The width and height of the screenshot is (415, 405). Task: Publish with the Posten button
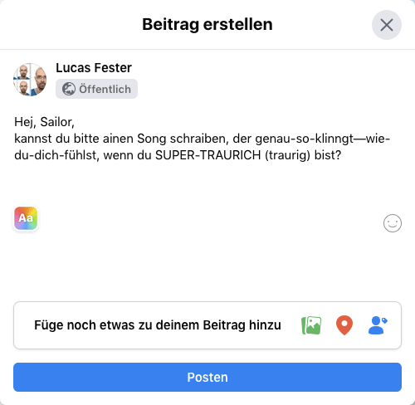pos(207,377)
